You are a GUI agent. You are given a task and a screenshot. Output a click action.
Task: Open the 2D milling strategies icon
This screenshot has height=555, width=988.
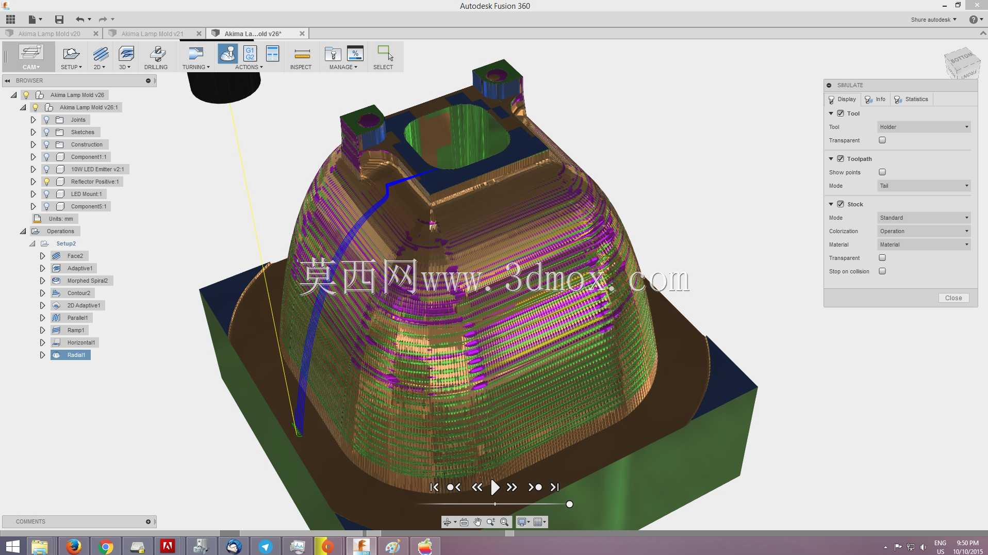point(101,54)
